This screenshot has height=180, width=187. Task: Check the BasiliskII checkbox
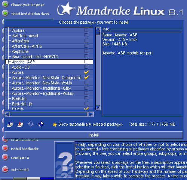click(x=86, y=98)
